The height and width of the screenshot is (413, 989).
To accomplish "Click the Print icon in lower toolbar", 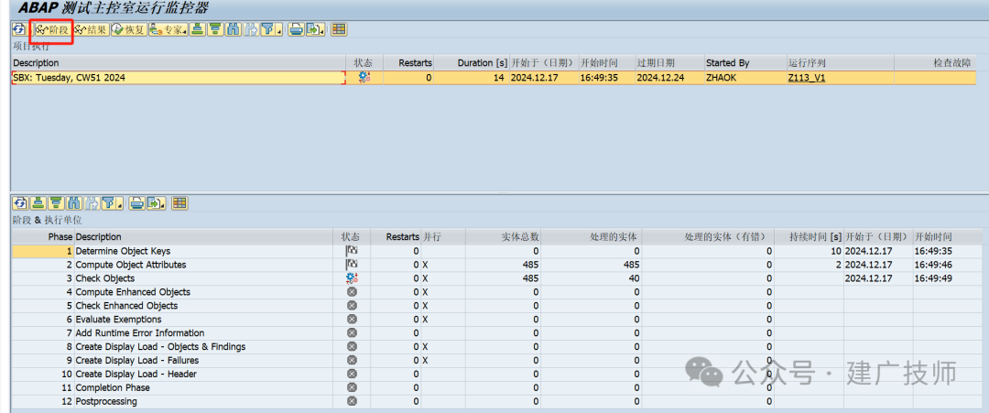I will coord(136,203).
